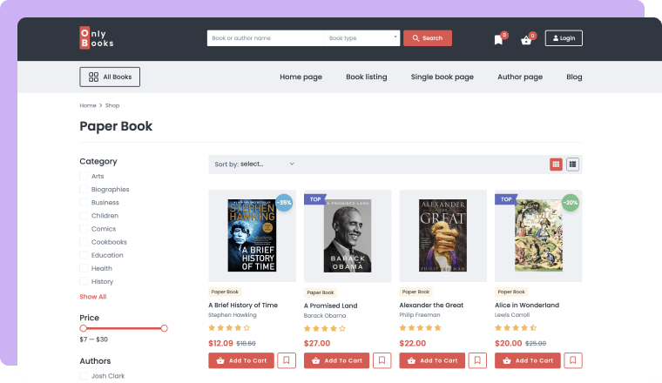This screenshot has height=383, width=662.
Task: Switch to grid view layout
Action: [556, 165]
